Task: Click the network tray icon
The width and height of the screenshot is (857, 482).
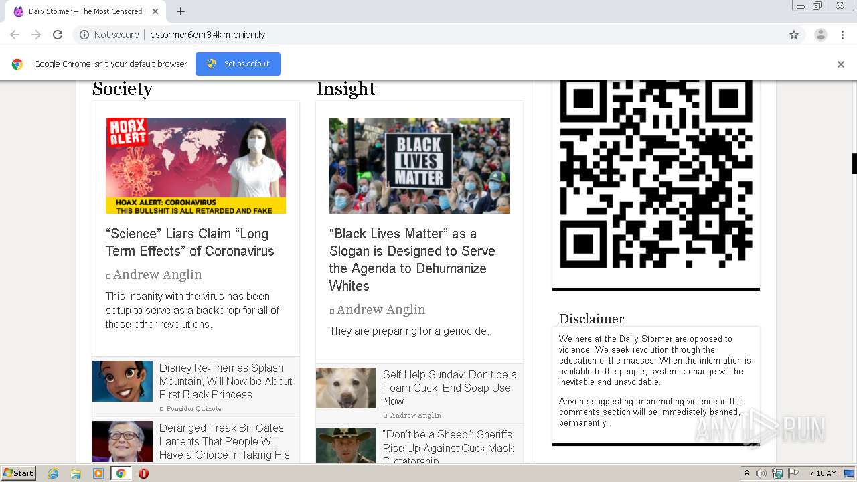Action: coord(777,473)
